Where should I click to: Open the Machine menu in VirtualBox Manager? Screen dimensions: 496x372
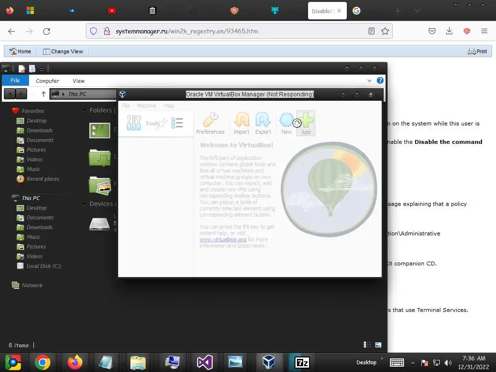coord(146,106)
